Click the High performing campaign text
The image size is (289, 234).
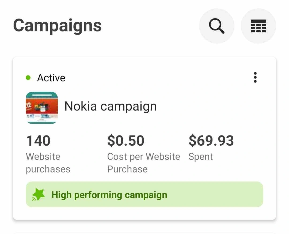[109, 195]
